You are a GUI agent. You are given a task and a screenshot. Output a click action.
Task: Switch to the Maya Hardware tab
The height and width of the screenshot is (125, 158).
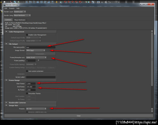point(20,20)
